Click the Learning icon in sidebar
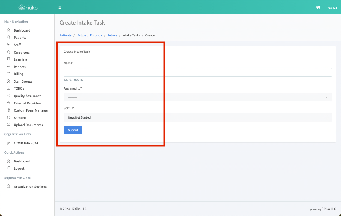The width and height of the screenshot is (341, 216). click(x=9, y=59)
